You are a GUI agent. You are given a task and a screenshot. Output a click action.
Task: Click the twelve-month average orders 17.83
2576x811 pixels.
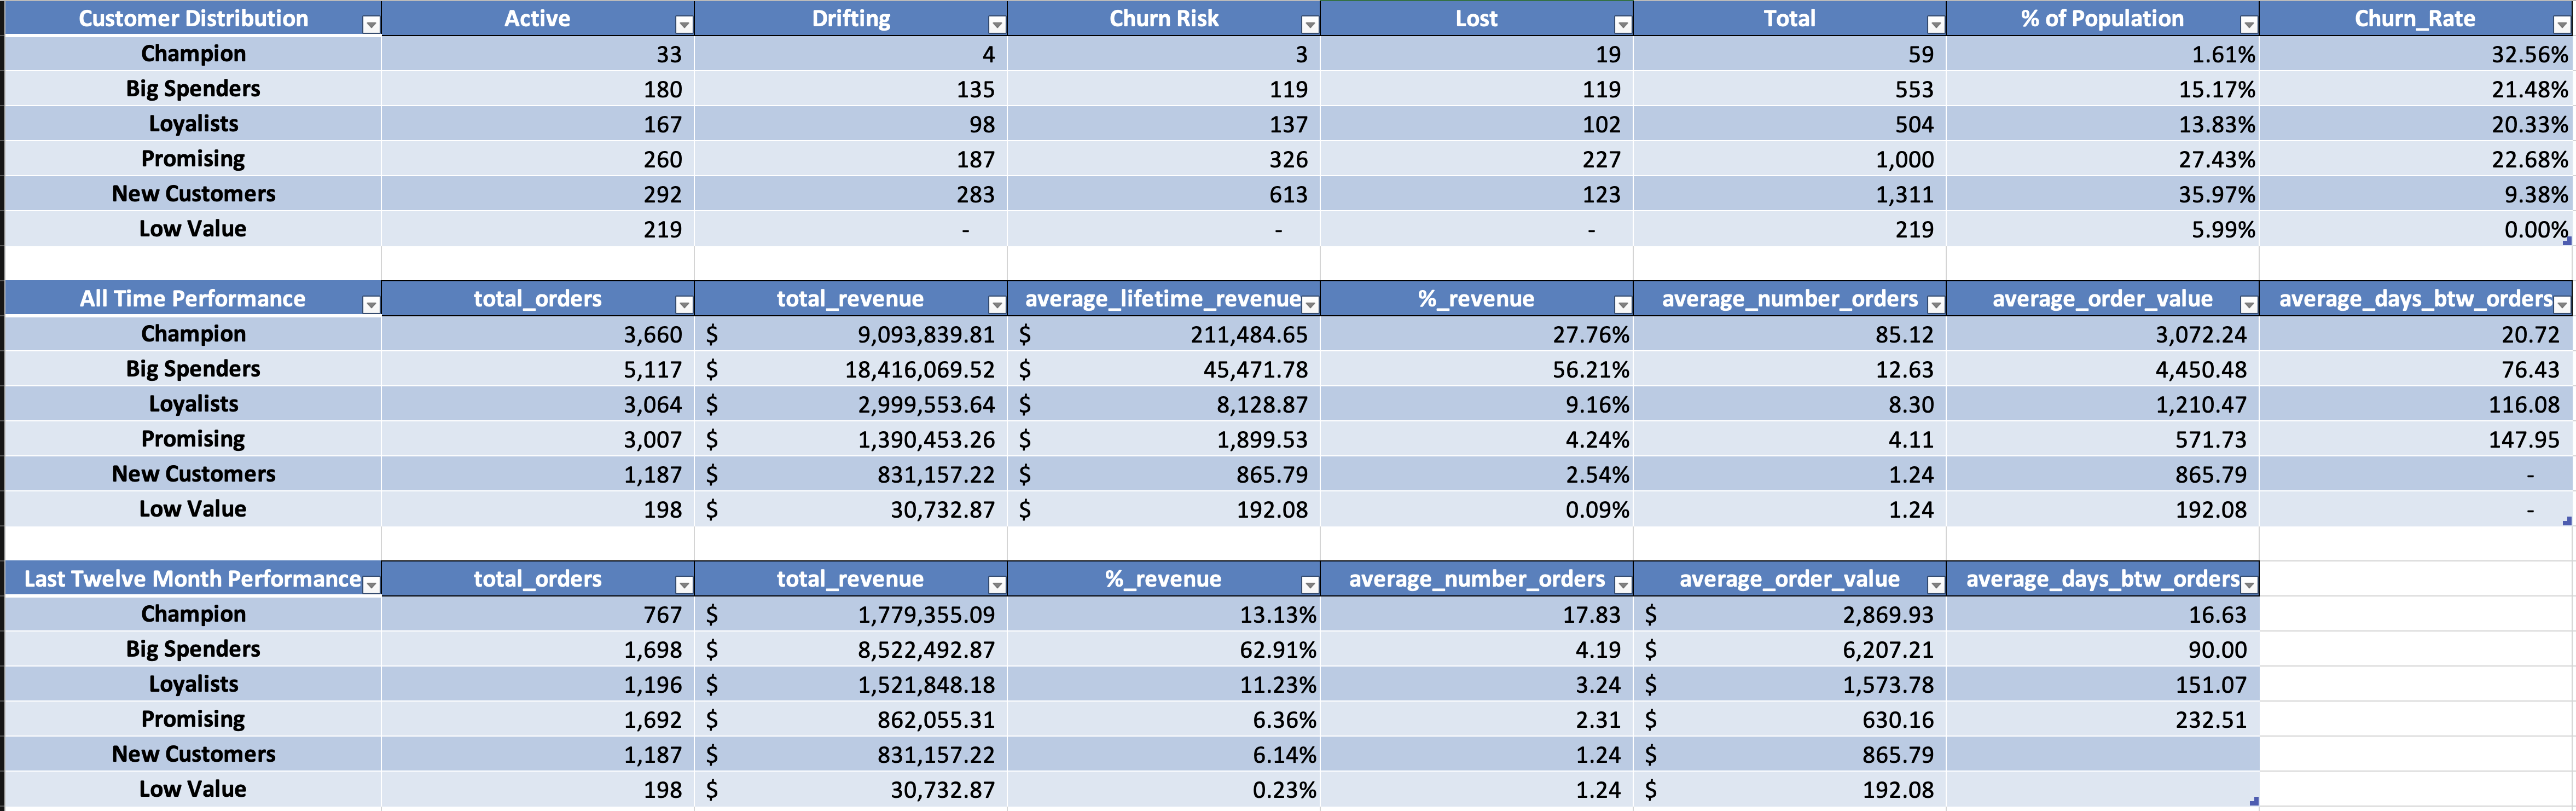coord(1476,614)
